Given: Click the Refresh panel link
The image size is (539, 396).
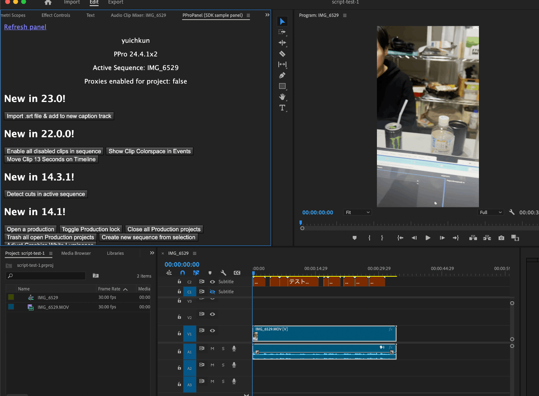Looking at the screenshot, I should click(x=25, y=27).
